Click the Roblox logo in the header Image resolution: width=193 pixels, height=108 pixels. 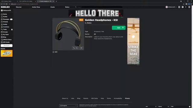tap(5, 7)
